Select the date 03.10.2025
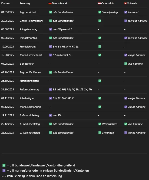This screenshot has height=180, width=149. 8,72
